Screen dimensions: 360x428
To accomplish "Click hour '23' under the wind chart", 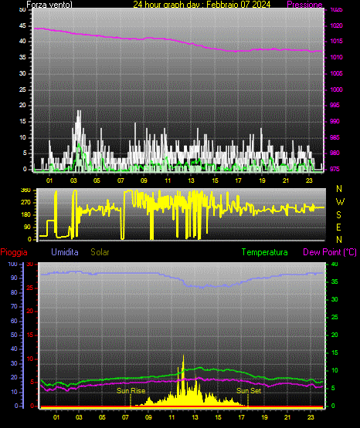I will tap(309, 180).
